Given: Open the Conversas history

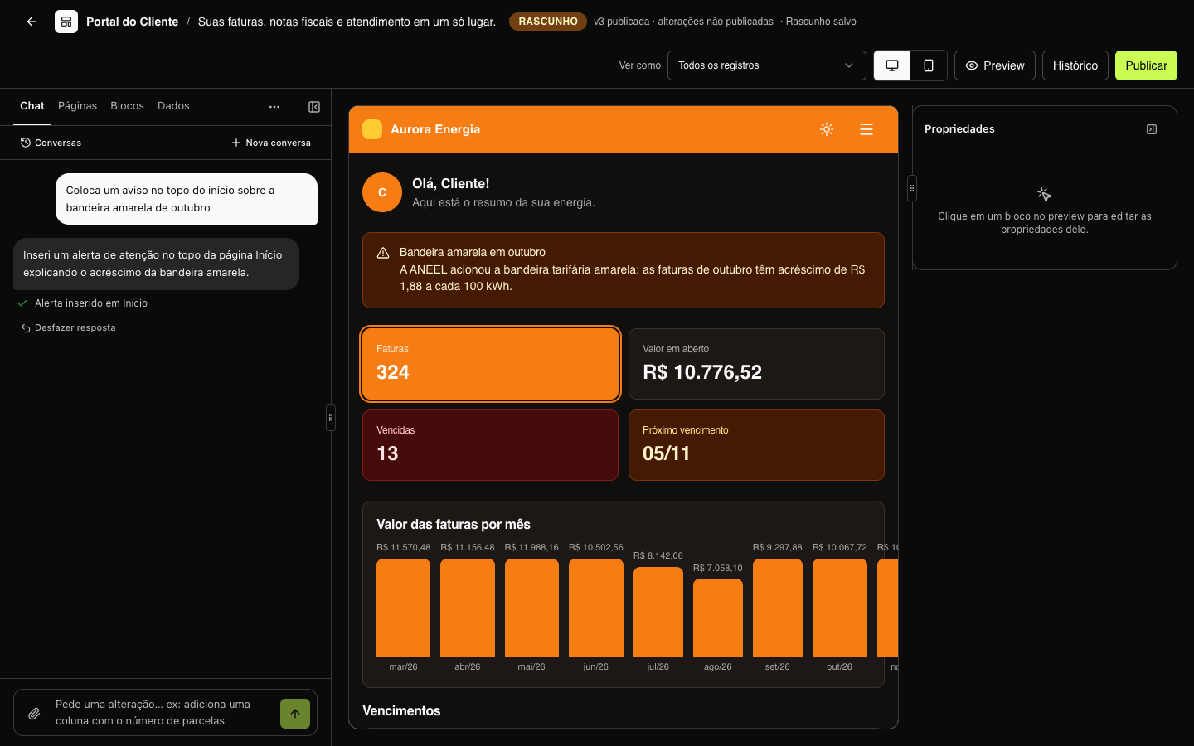Looking at the screenshot, I should coord(51,143).
